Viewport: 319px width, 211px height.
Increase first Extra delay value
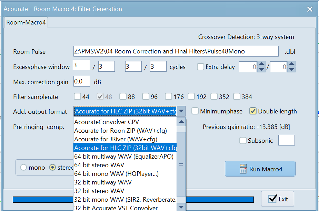pos(261,64)
